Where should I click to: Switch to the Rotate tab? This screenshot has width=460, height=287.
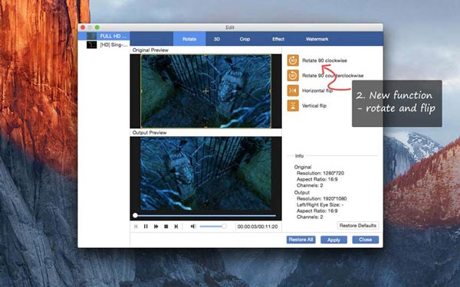click(x=189, y=39)
